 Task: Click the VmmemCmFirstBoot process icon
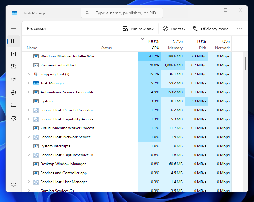click(36, 65)
